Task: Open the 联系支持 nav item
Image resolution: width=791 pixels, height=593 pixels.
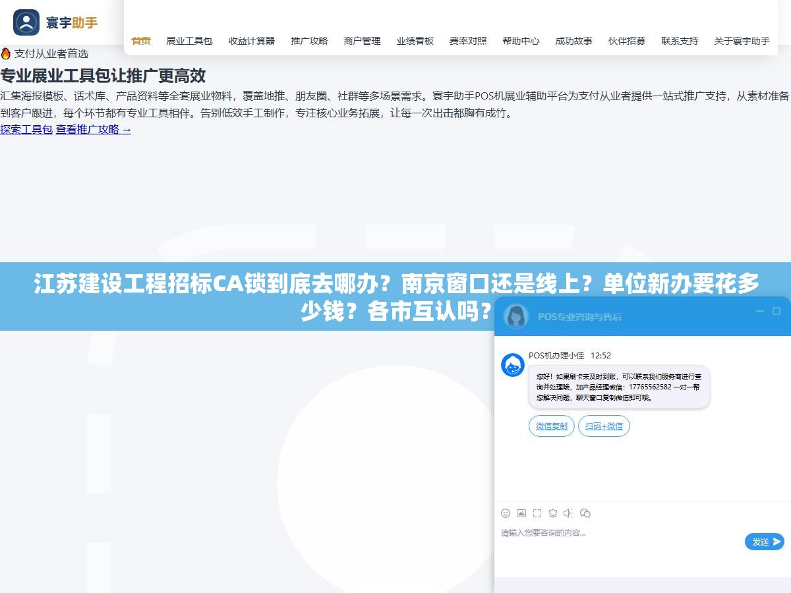Action: (680, 41)
